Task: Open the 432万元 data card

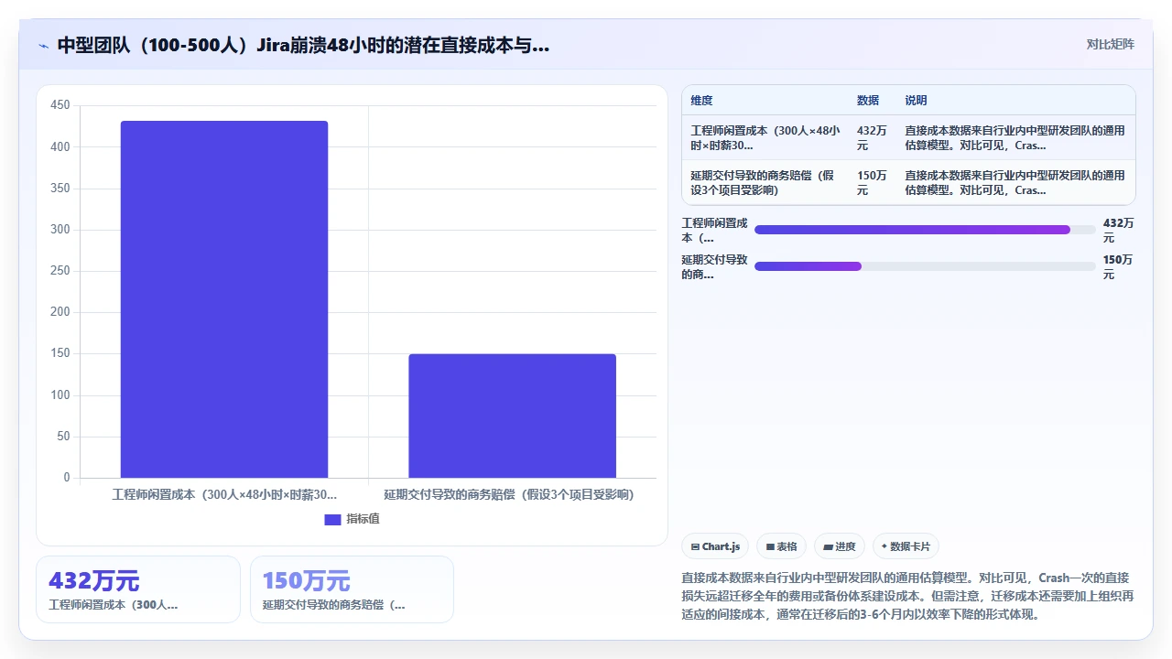Action: (138, 589)
